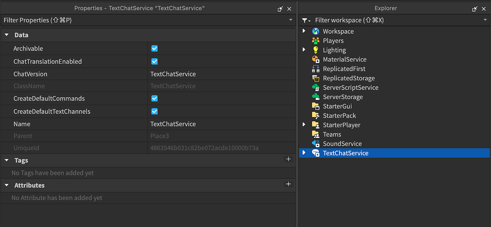The image size is (491, 227).
Task: Click the SoundService speaker icon
Action: coord(316,143)
